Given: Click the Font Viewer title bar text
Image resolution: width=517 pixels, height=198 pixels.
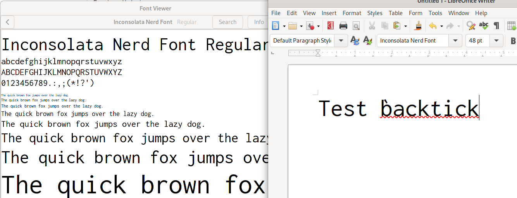Looking at the screenshot, I should [x=155, y=9].
